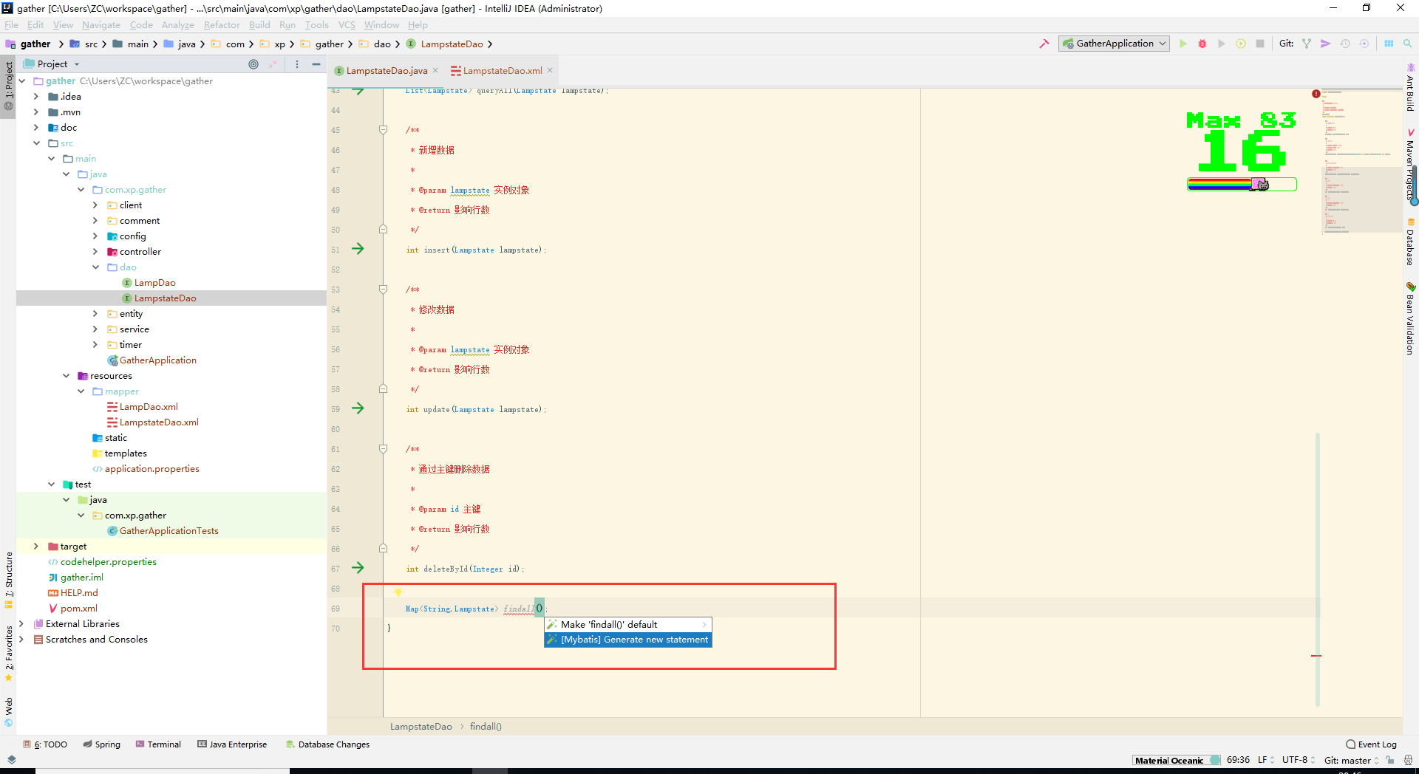The height and width of the screenshot is (774, 1419).
Task: Click the hector inspector icon in status bar
Action: (1408, 760)
